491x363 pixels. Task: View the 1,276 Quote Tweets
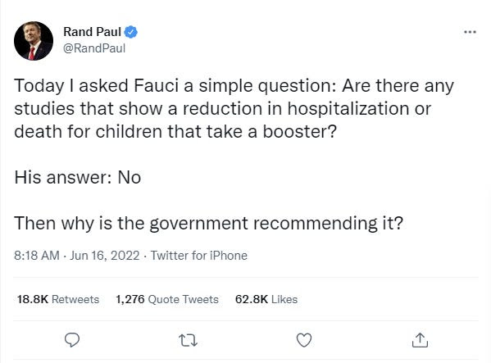(167, 299)
